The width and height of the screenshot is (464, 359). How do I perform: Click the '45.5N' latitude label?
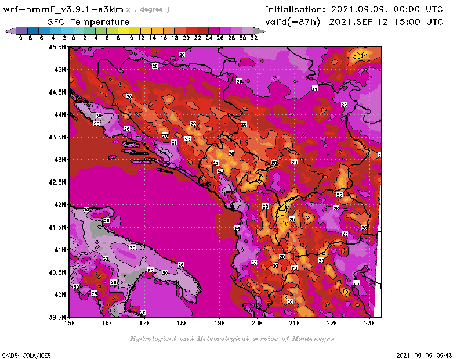57,47
